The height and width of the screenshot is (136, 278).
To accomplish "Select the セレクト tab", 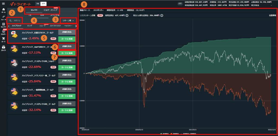I will (x=34, y=10).
